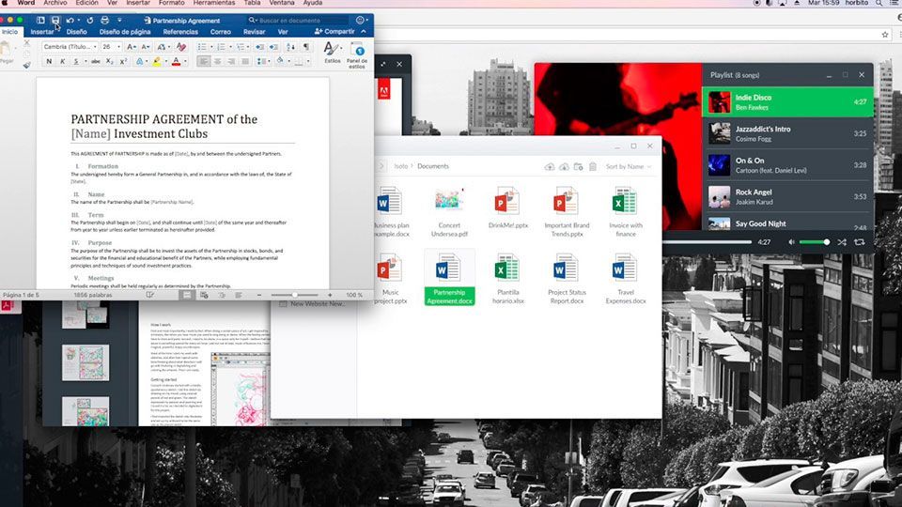Open the font color dropdown arrow
Viewport: 902px width, 507px height.
coord(185,62)
